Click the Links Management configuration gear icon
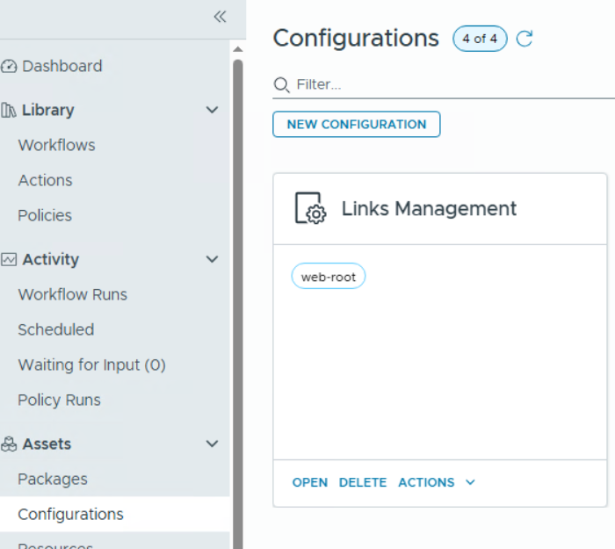This screenshot has height=549, width=615. point(309,209)
